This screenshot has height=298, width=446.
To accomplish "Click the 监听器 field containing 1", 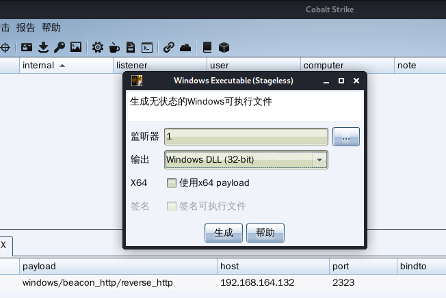I will 246,137.
